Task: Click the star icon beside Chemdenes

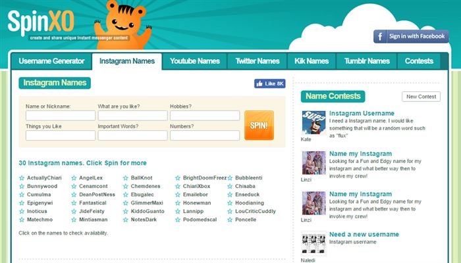Action: [126, 186]
